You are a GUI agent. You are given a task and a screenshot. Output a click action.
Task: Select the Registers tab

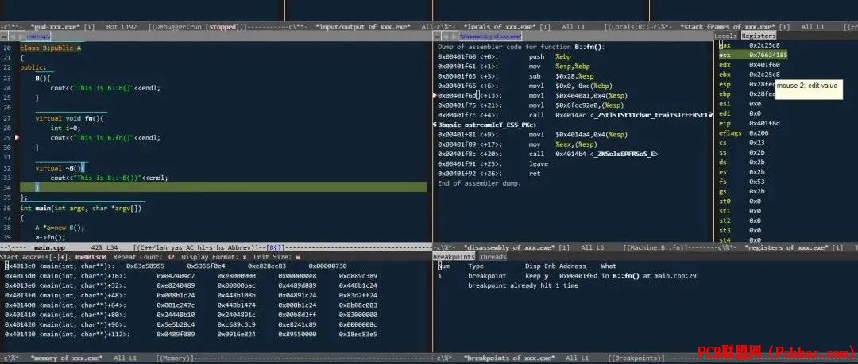tap(759, 36)
